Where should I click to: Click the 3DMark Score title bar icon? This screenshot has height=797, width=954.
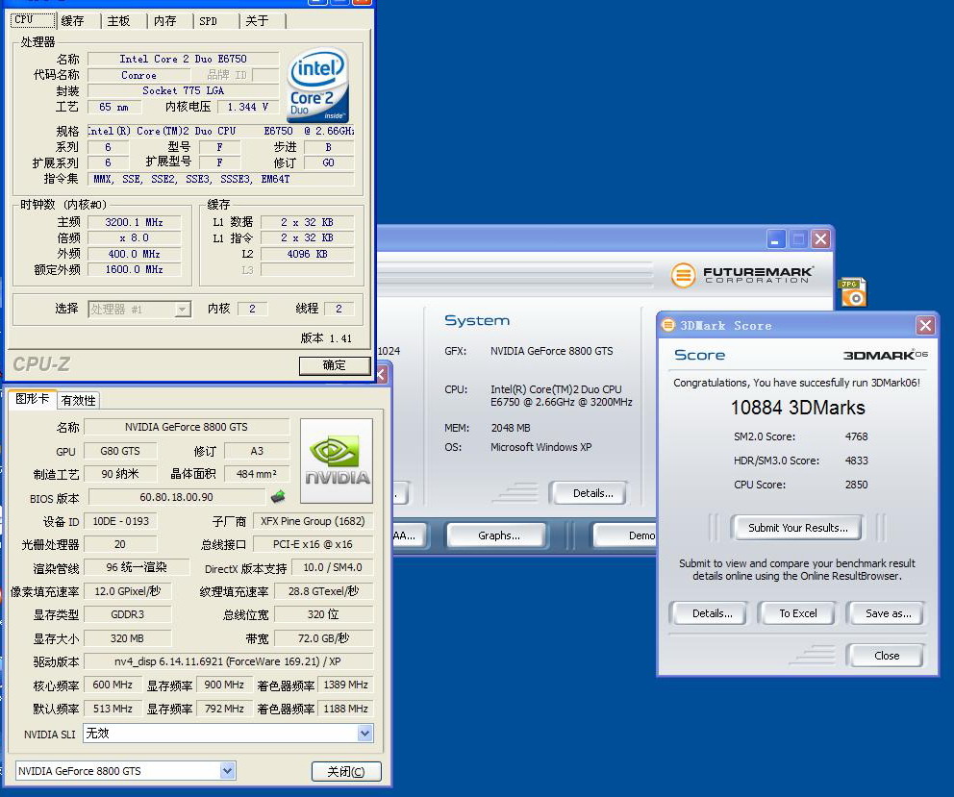(x=668, y=325)
